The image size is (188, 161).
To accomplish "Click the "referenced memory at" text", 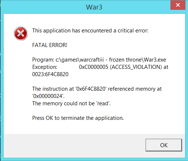I will click(135, 89).
